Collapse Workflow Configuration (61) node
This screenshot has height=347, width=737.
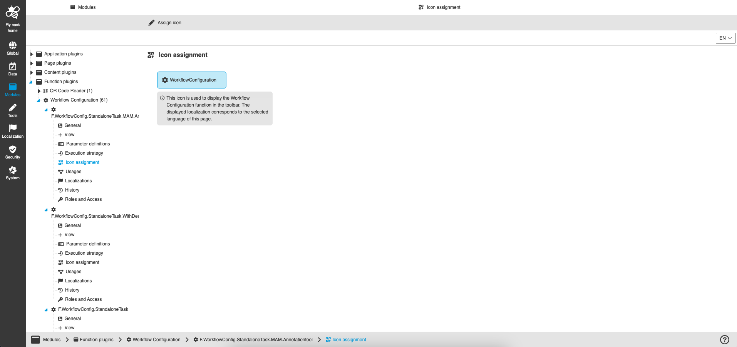(39, 100)
